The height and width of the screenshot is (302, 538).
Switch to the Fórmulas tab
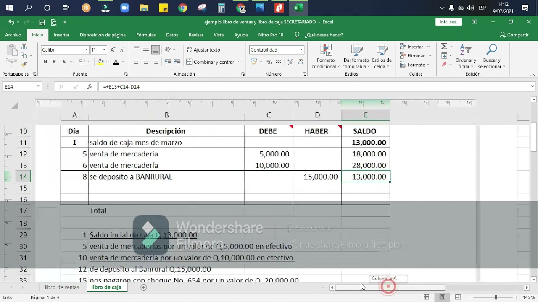pyautogui.click(x=146, y=35)
